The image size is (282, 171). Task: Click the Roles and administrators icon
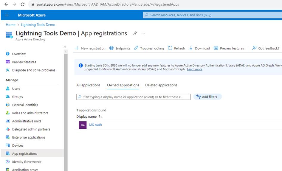coord(7,113)
